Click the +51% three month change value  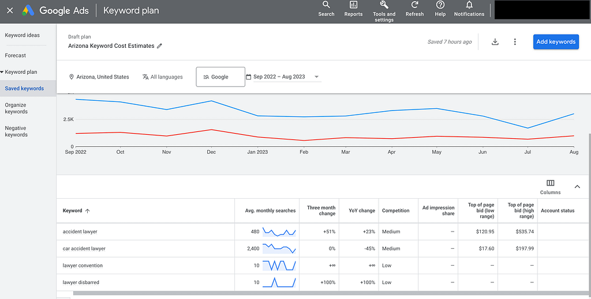(329, 232)
